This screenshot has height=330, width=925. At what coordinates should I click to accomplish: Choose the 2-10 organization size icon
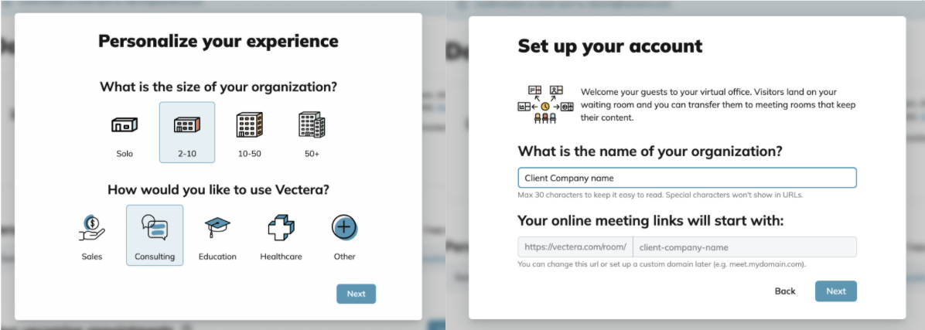point(187,124)
